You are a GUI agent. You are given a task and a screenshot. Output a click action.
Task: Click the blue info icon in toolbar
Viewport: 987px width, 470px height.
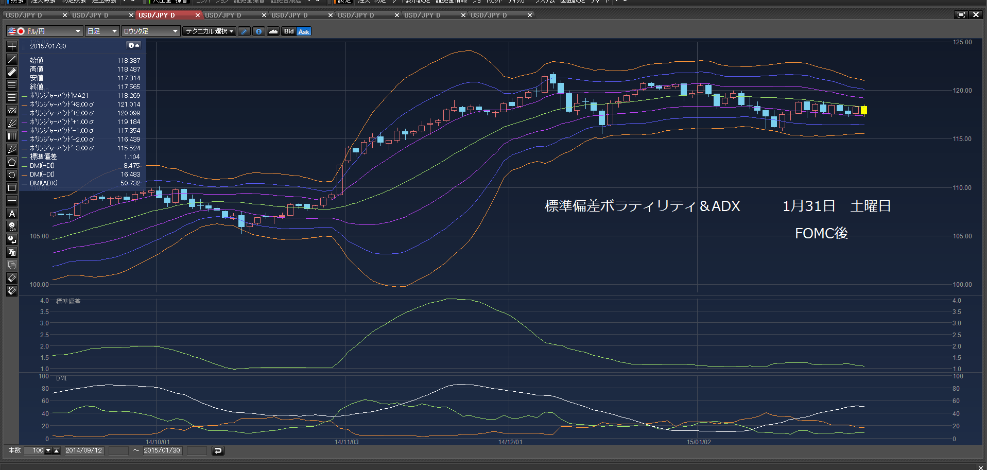pos(259,31)
